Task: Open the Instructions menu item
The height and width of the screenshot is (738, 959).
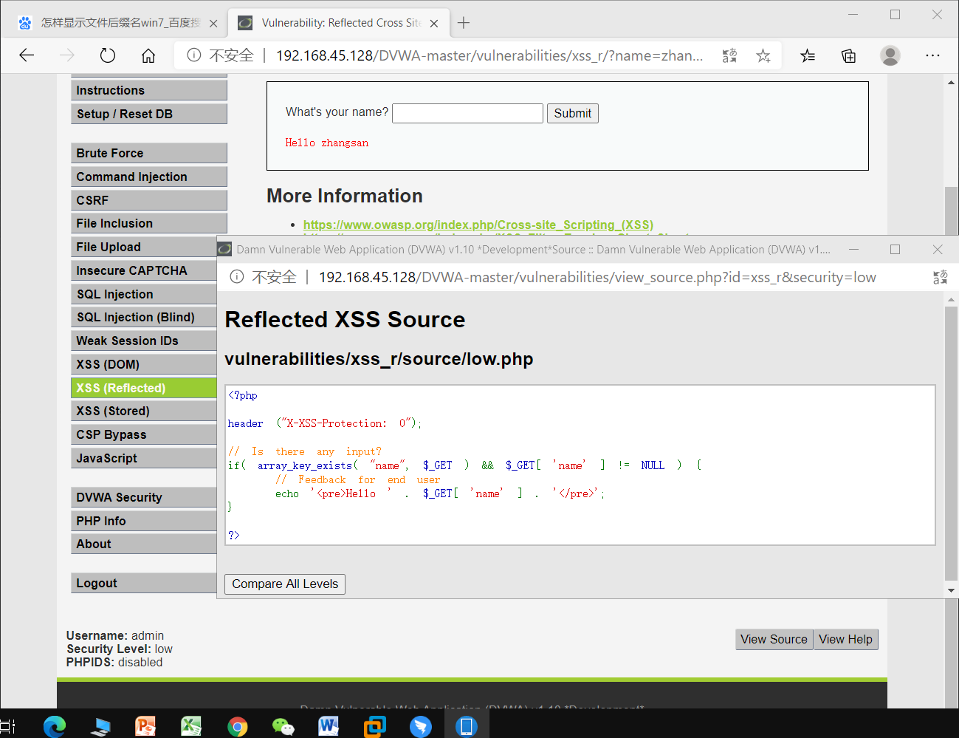Action: 149,90
